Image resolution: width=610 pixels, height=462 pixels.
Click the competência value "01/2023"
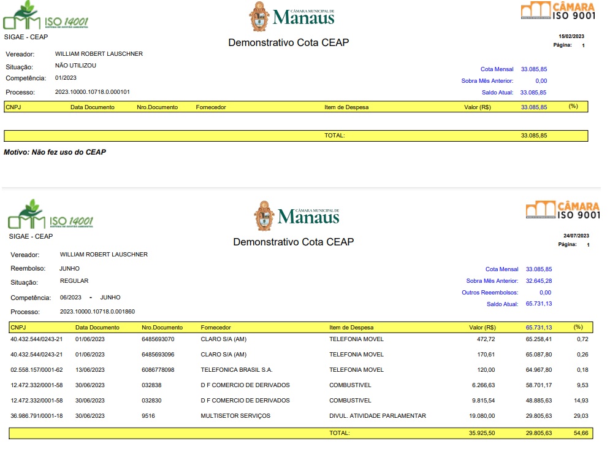[66, 78]
